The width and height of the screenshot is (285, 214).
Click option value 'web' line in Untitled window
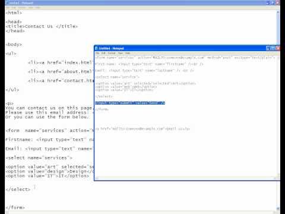126,87
